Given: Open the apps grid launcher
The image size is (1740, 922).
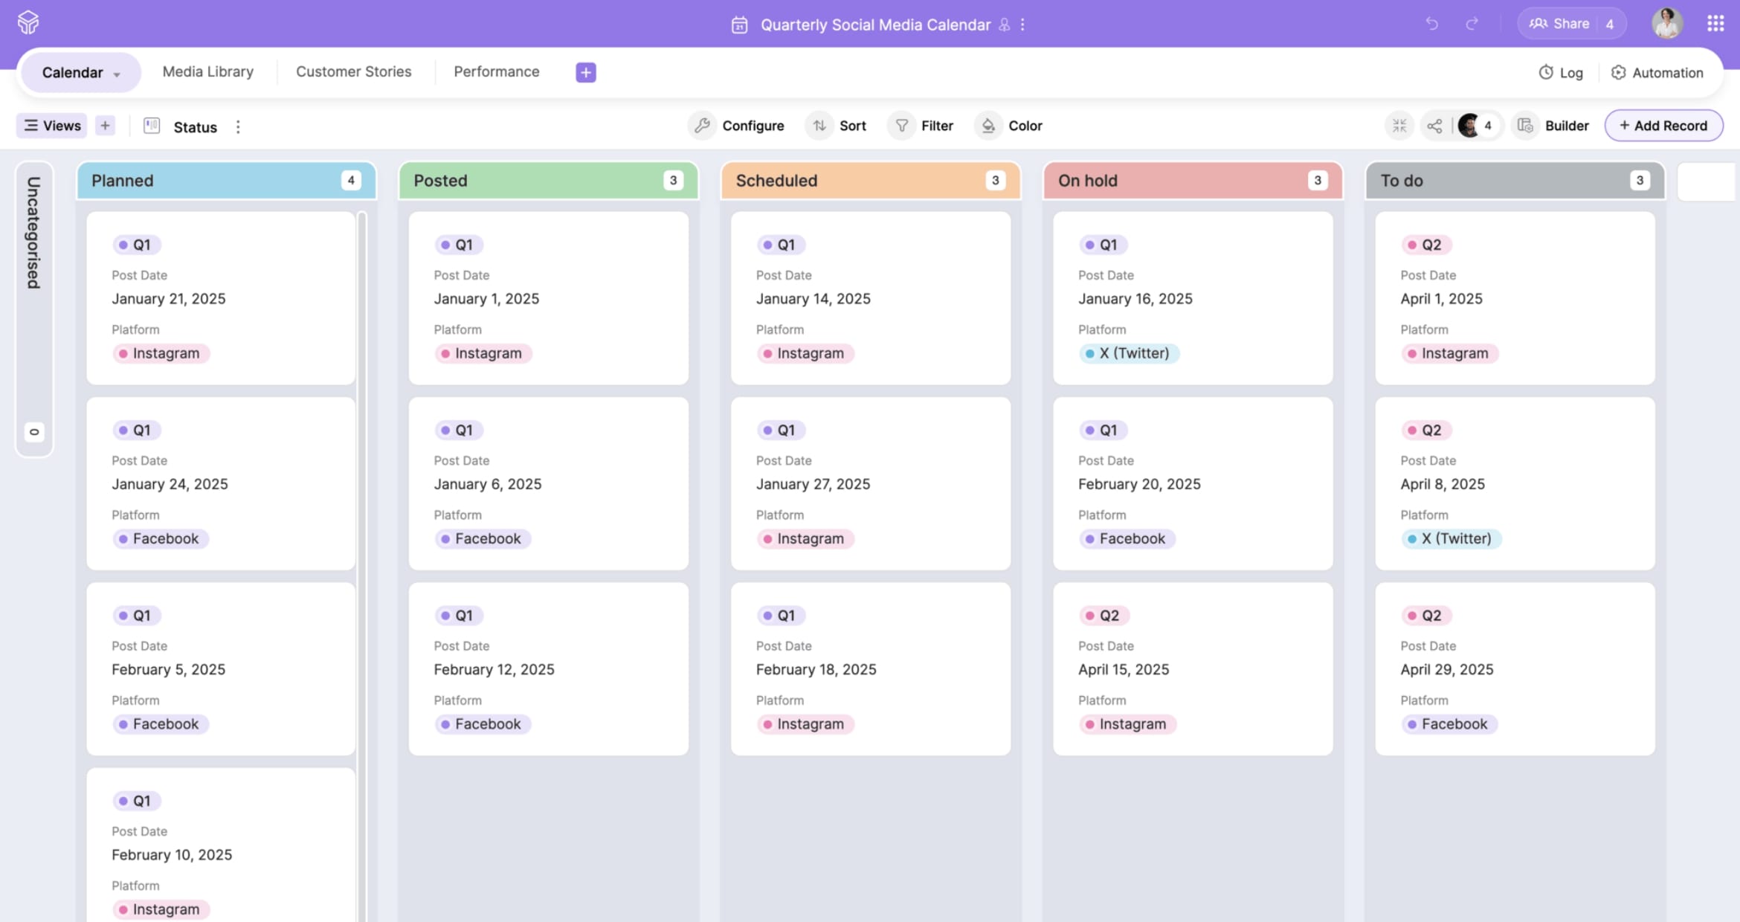Looking at the screenshot, I should [1715, 24].
